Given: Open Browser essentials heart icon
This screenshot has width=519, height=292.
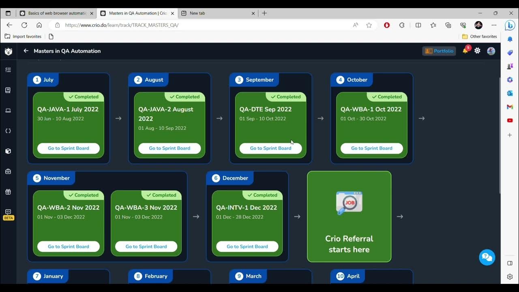Looking at the screenshot, I should pyautogui.click(x=463, y=25).
